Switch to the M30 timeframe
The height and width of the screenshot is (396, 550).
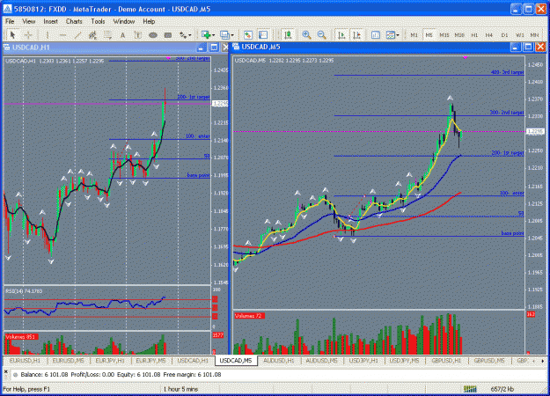coord(459,35)
